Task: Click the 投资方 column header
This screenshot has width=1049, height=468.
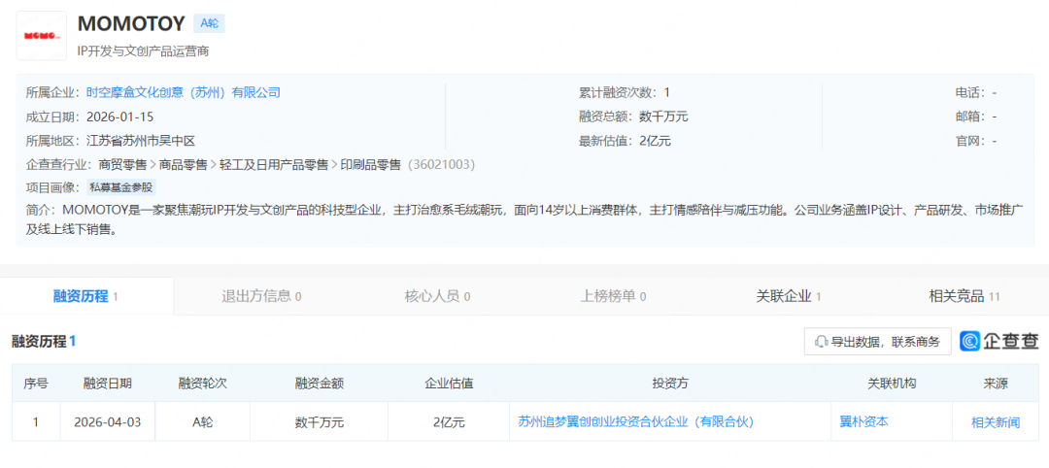Action: tap(670, 384)
